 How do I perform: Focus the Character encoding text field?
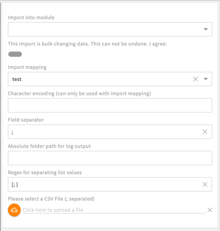click(x=110, y=105)
